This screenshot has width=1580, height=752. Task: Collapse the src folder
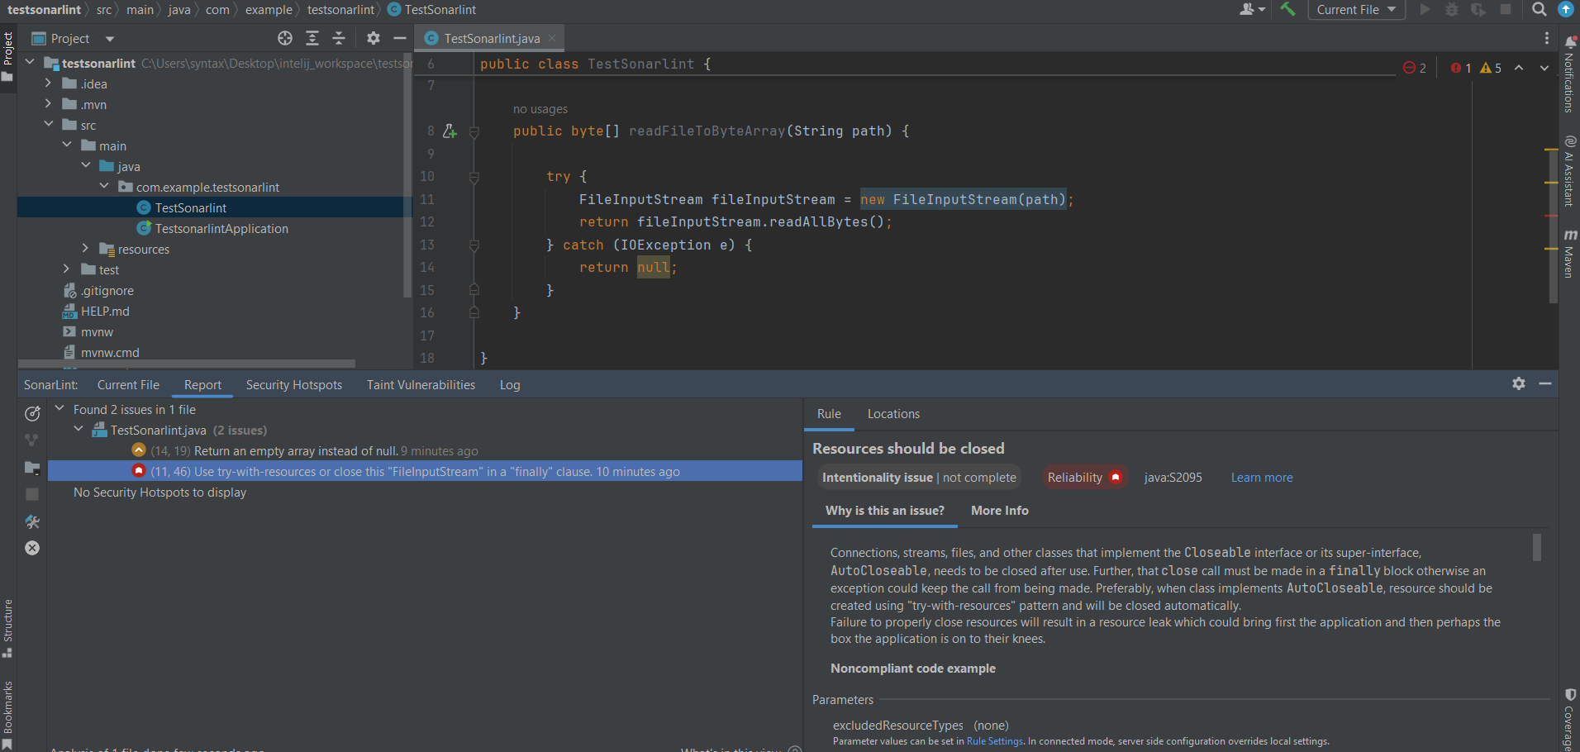tap(49, 124)
